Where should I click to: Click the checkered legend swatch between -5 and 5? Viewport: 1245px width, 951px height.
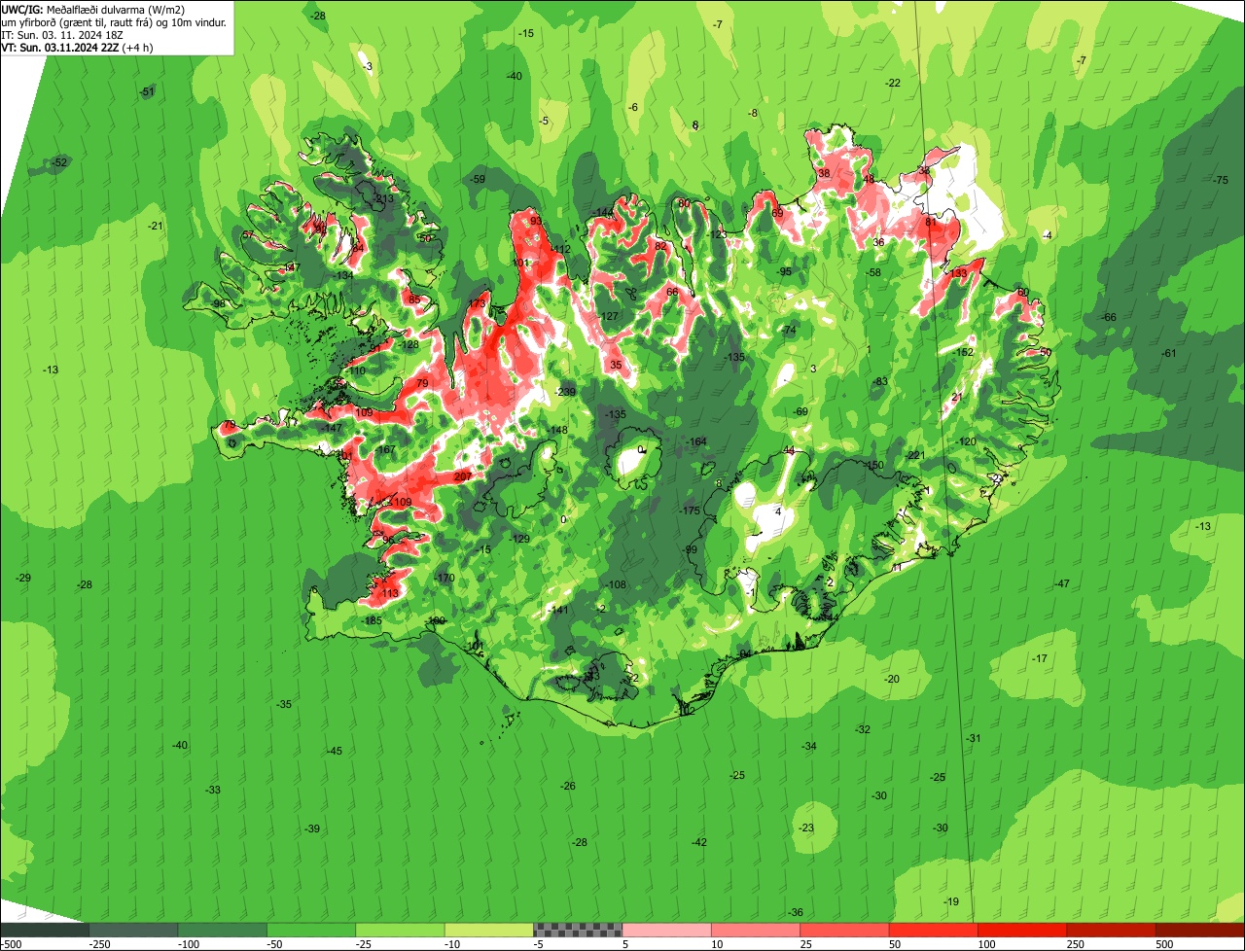tap(578, 930)
